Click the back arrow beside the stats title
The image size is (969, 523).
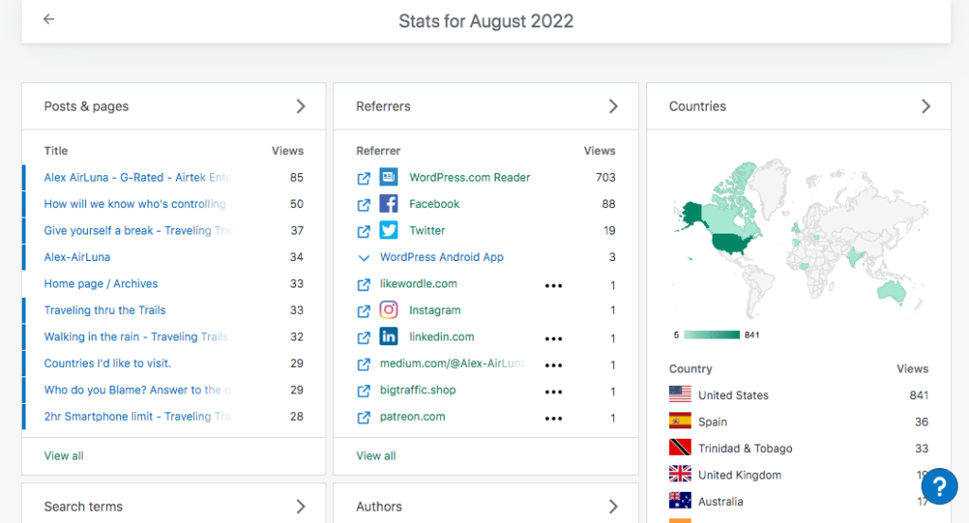[x=48, y=20]
